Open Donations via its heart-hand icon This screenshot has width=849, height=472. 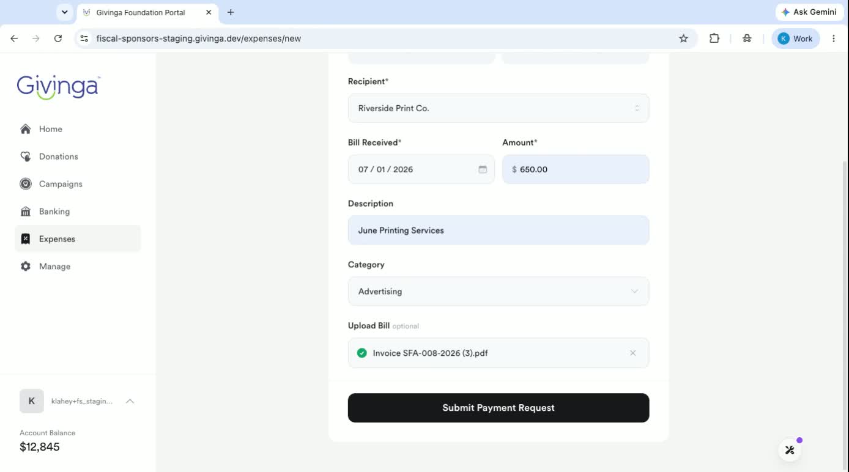(26, 157)
